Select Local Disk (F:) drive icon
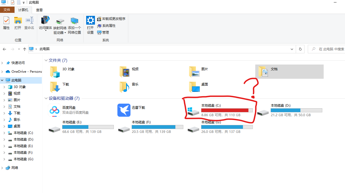The image size is (345, 193). 124,129
